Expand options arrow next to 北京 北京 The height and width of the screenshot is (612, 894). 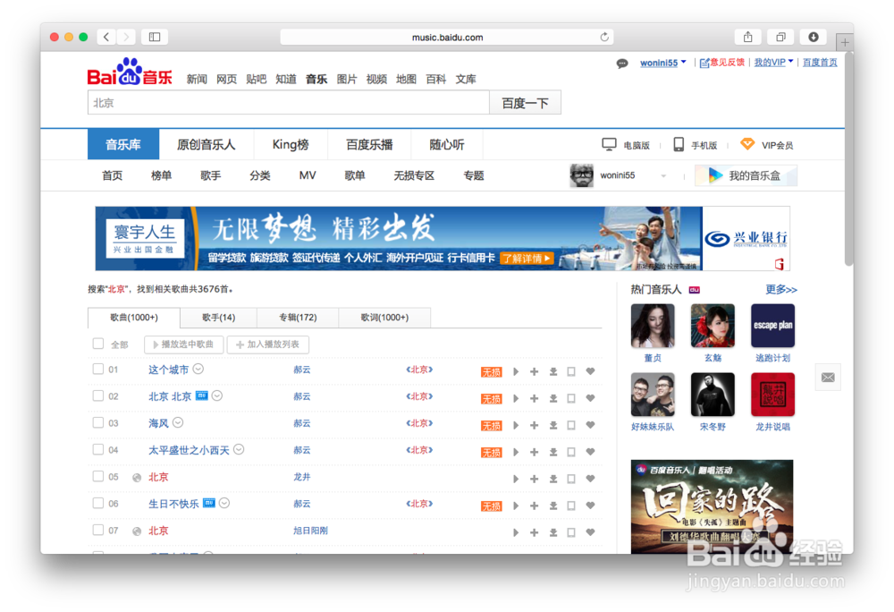pyautogui.click(x=217, y=395)
